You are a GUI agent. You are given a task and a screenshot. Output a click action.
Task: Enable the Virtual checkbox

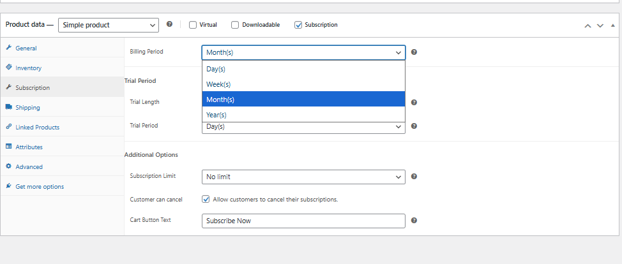pyautogui.click(x=193, y=25)
